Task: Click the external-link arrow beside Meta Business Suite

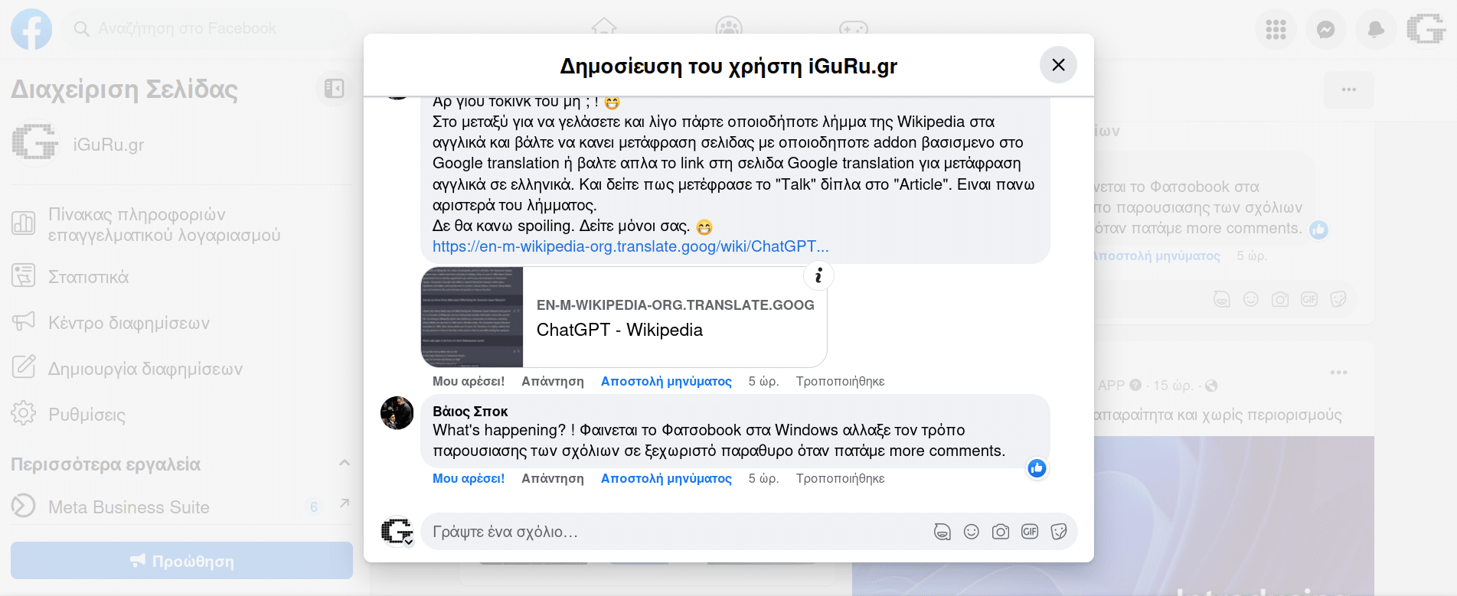Action: [x=344, y=503]
